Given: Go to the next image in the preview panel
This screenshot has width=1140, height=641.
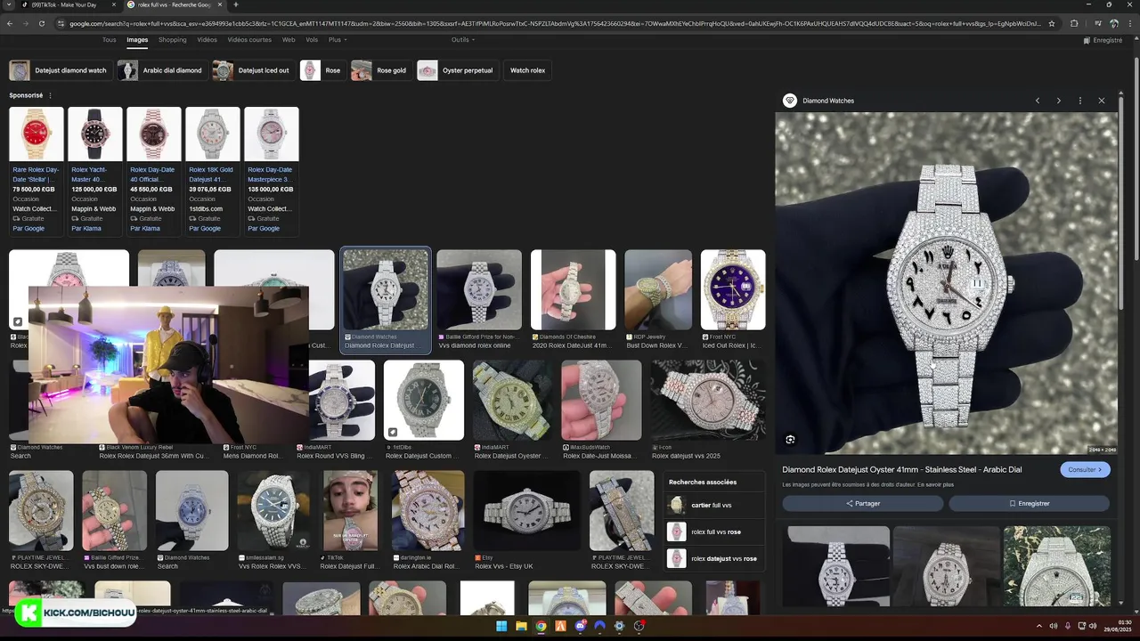Looking at the screenshot, I should point(1059,101).
